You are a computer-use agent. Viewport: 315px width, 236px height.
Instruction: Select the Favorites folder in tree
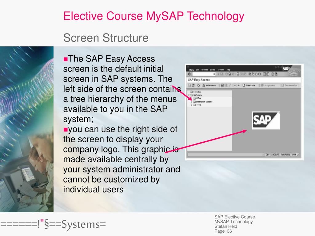click(x=196, y=92)
